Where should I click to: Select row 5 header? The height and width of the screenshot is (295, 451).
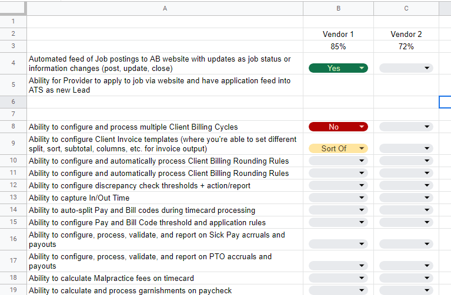(14, 85)
